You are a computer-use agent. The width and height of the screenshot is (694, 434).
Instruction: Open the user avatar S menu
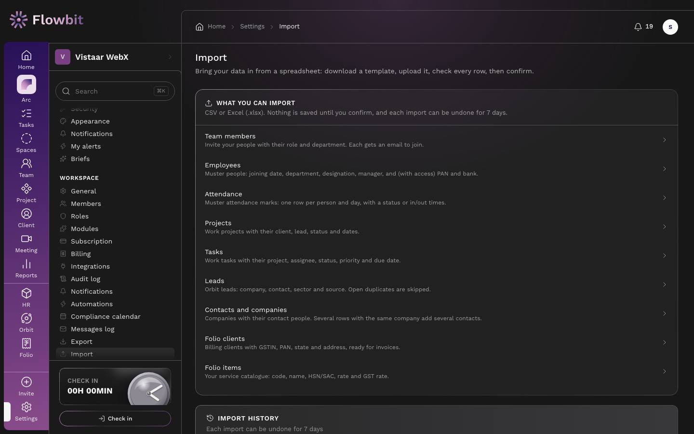pos(670,27)
